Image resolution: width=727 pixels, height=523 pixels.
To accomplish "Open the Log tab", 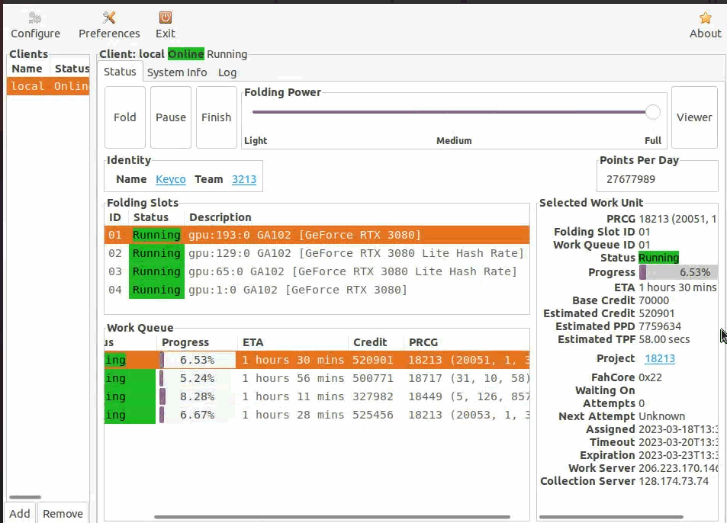I will [227, 72].
